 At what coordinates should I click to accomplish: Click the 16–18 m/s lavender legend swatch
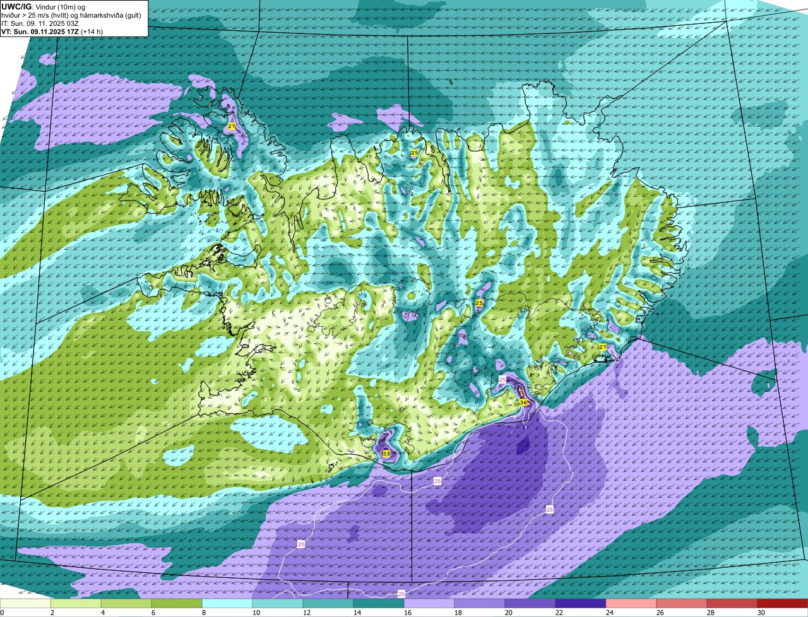(x=430, y=604)
